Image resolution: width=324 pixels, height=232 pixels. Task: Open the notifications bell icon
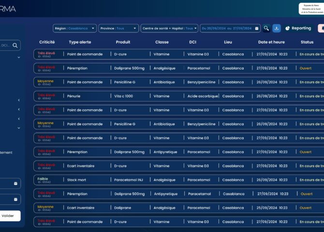321,29
